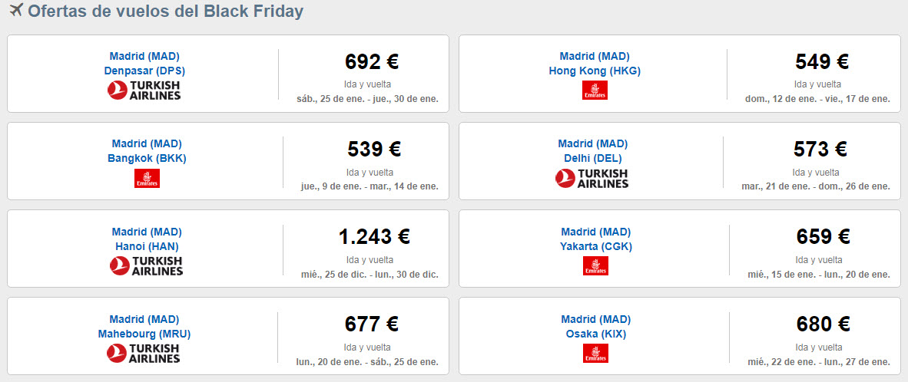Viewport: 908px width, 382px height.
Task: Click the 539 € Bangkok price
Action: click(x=374, y=149)
